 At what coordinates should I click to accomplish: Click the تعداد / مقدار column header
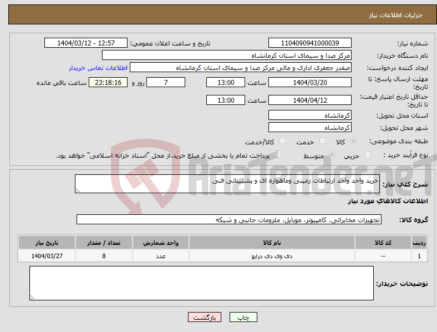click(104, 243)
